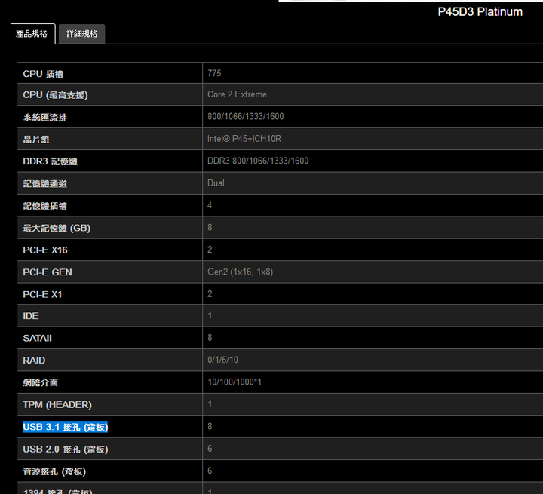
Task: Select the CPU (最高支援) label
Action: [x=55, y=95]
